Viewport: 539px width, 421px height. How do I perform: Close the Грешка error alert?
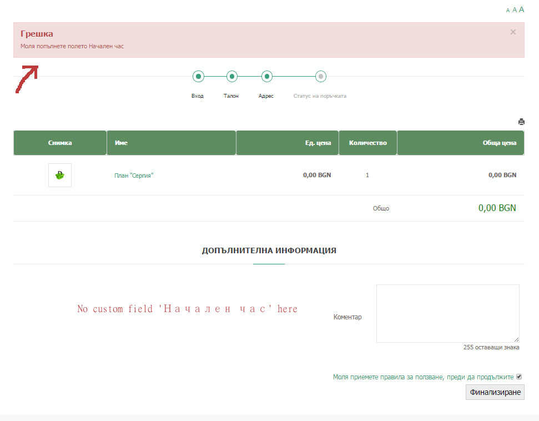coord(513,32)
